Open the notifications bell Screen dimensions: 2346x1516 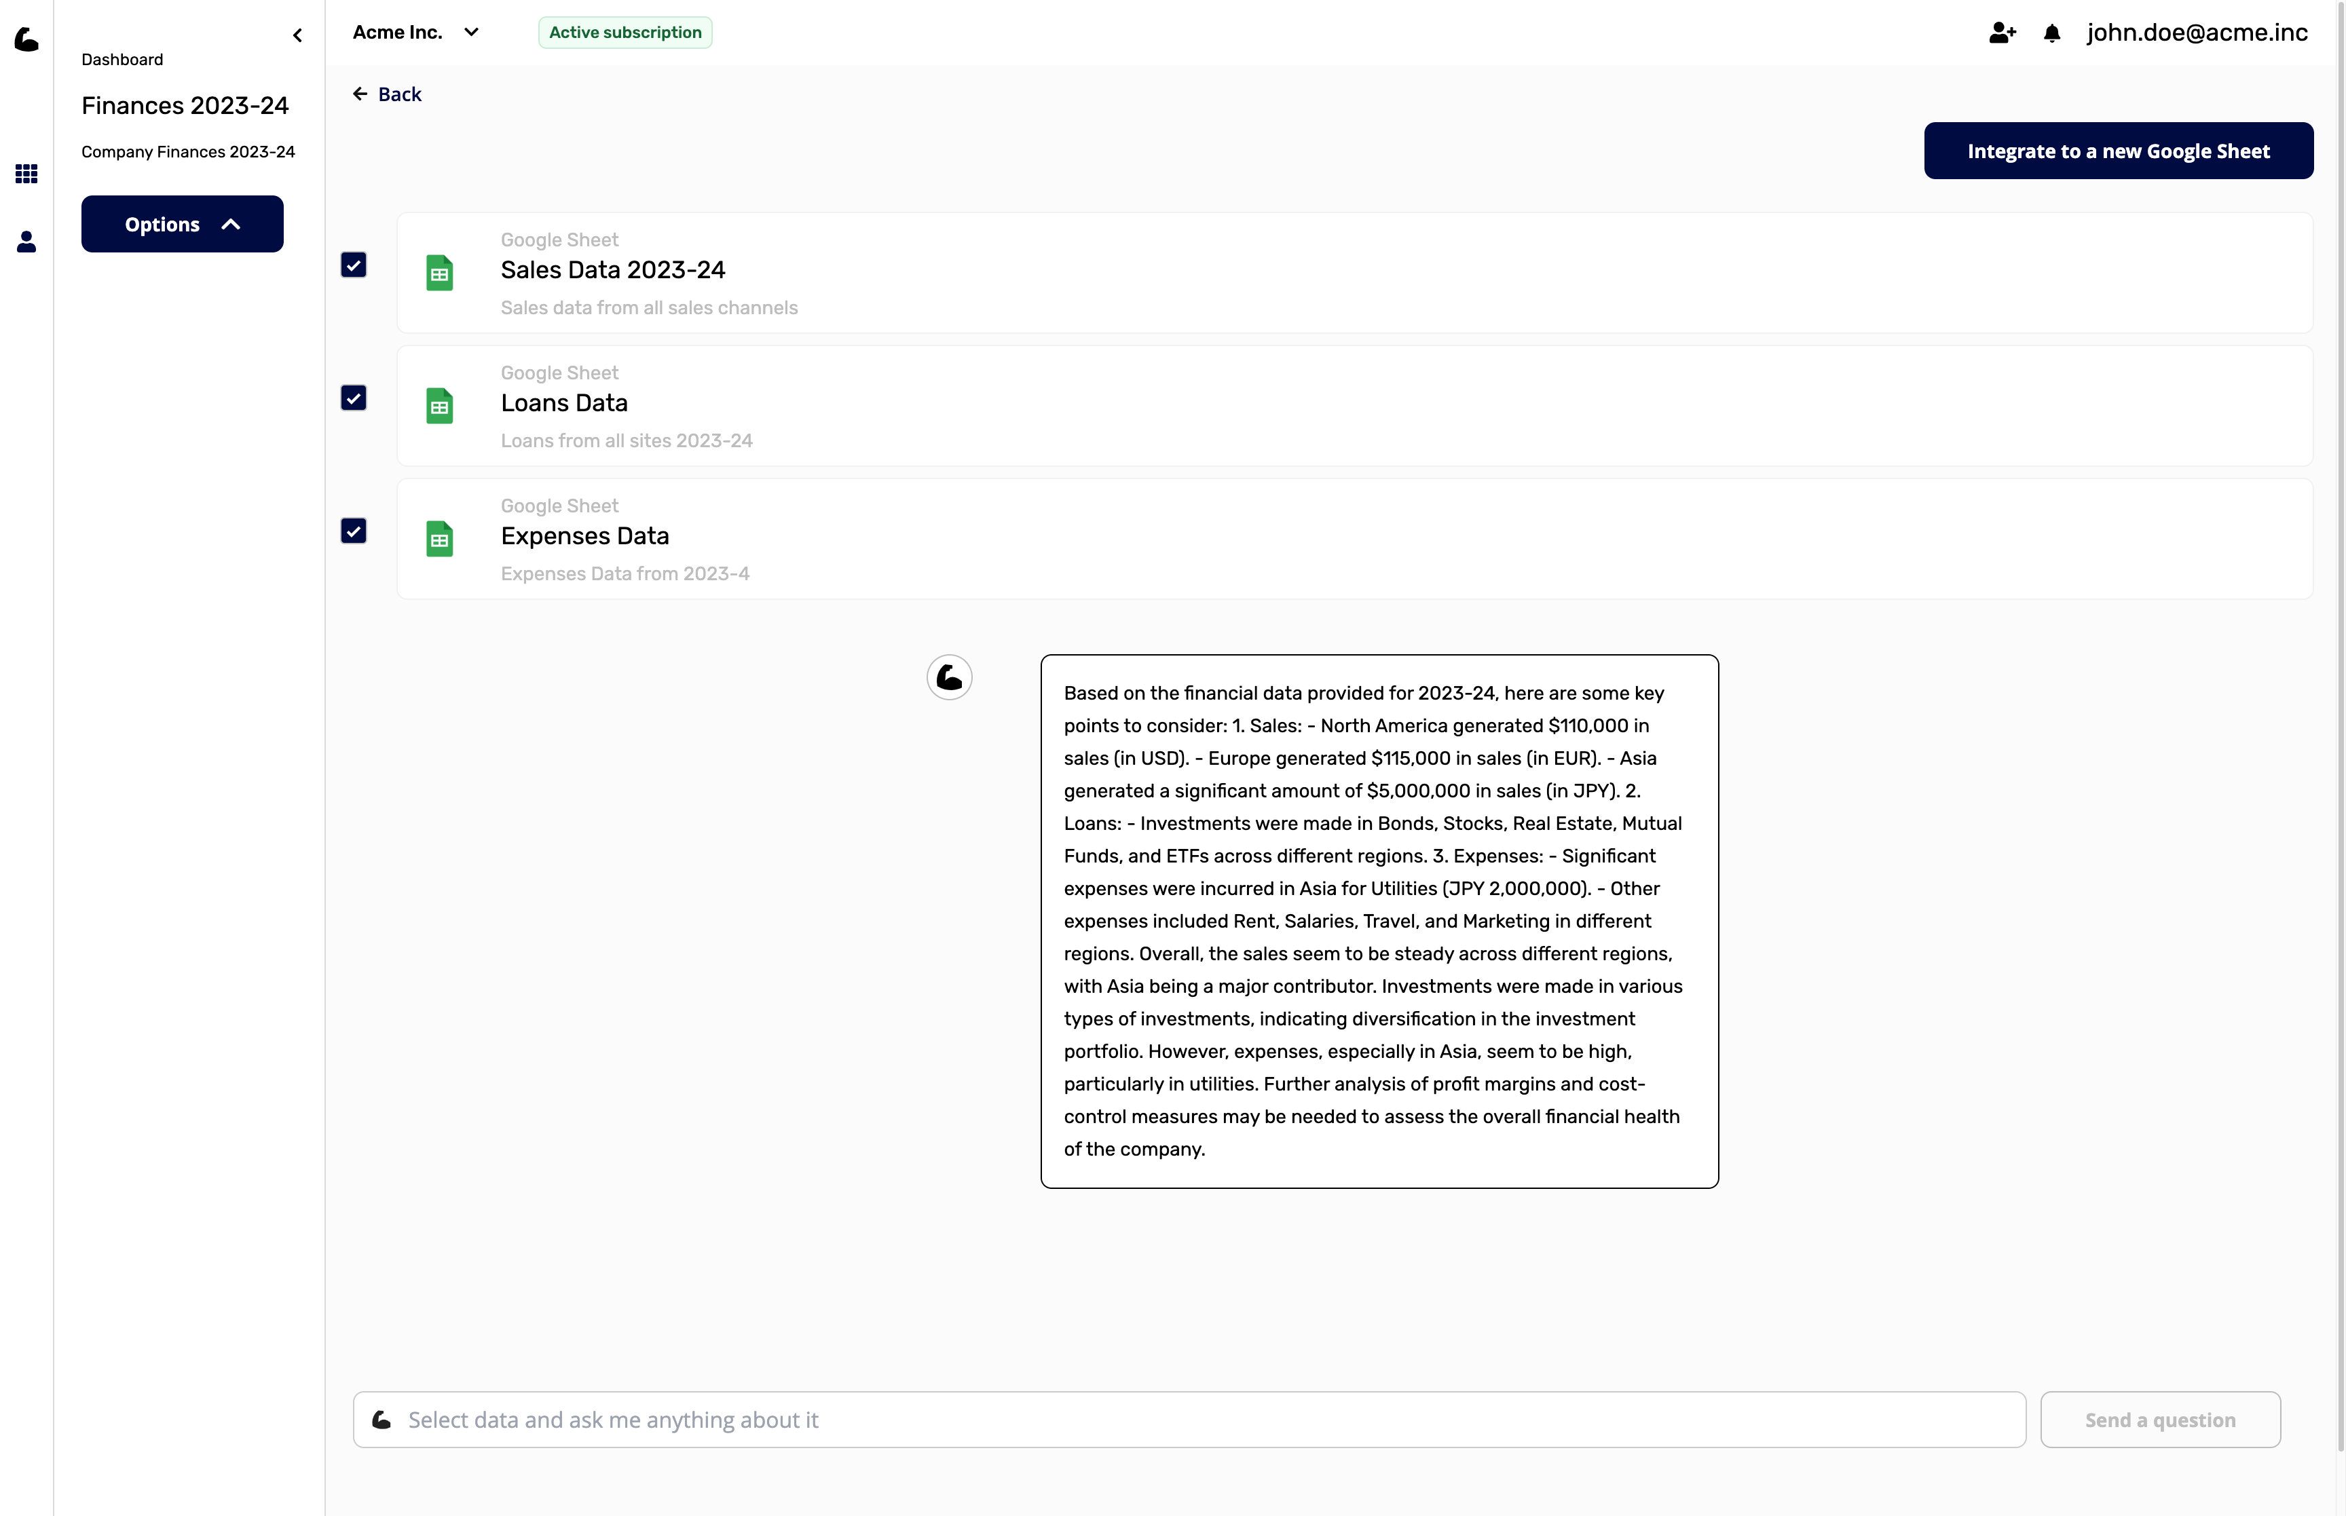2051,33
